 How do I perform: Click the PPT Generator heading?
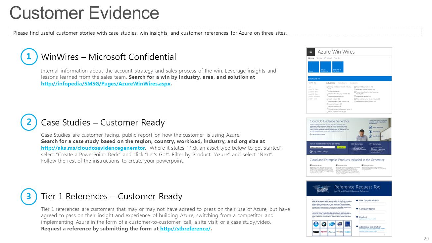(375, 144)
